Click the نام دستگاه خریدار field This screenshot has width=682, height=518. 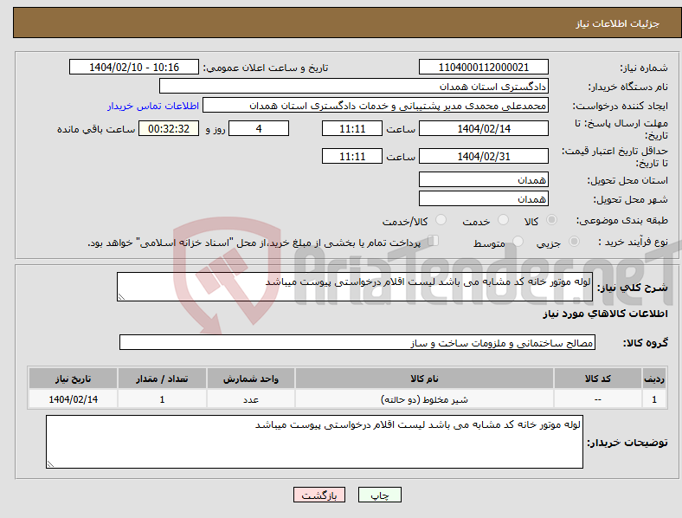[354, 86]
